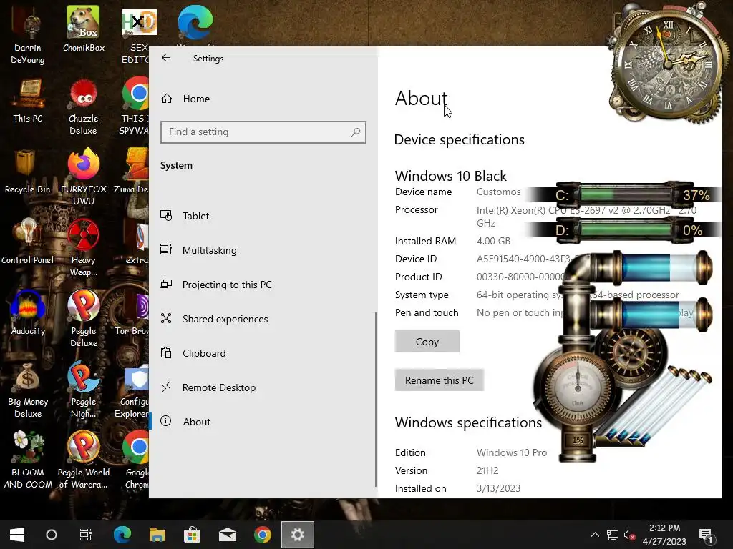Image resolution: width=733 pixels, height=549 pixels.
Task: Select Peggle Nights desktop icon
Action: click(x=83, y=390)
